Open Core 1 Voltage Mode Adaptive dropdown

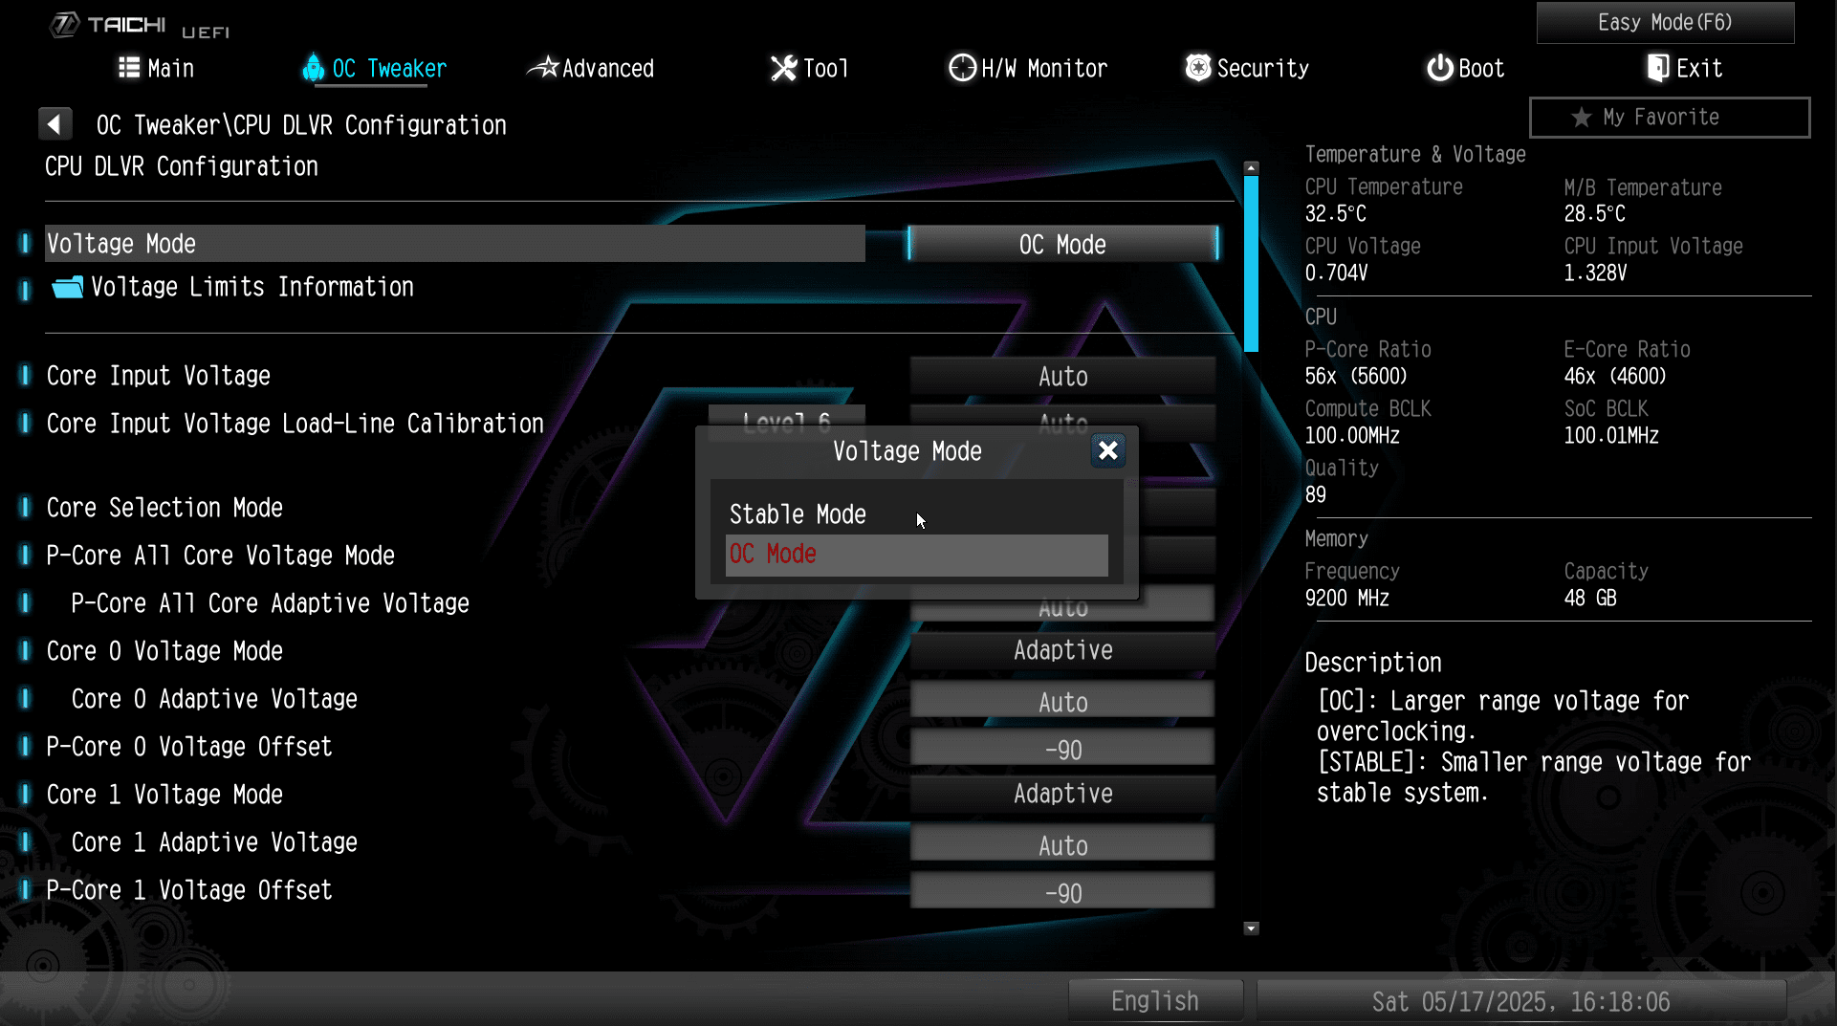1062,794
